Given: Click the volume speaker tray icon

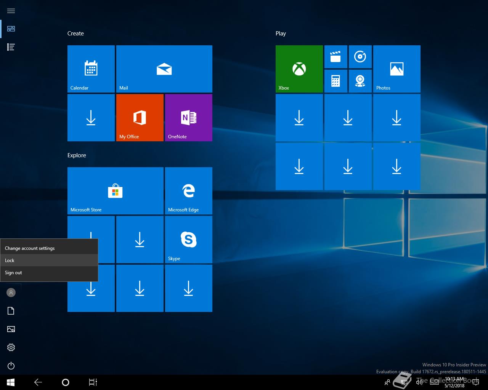Looking at the screenshot, I should (419, 382).
